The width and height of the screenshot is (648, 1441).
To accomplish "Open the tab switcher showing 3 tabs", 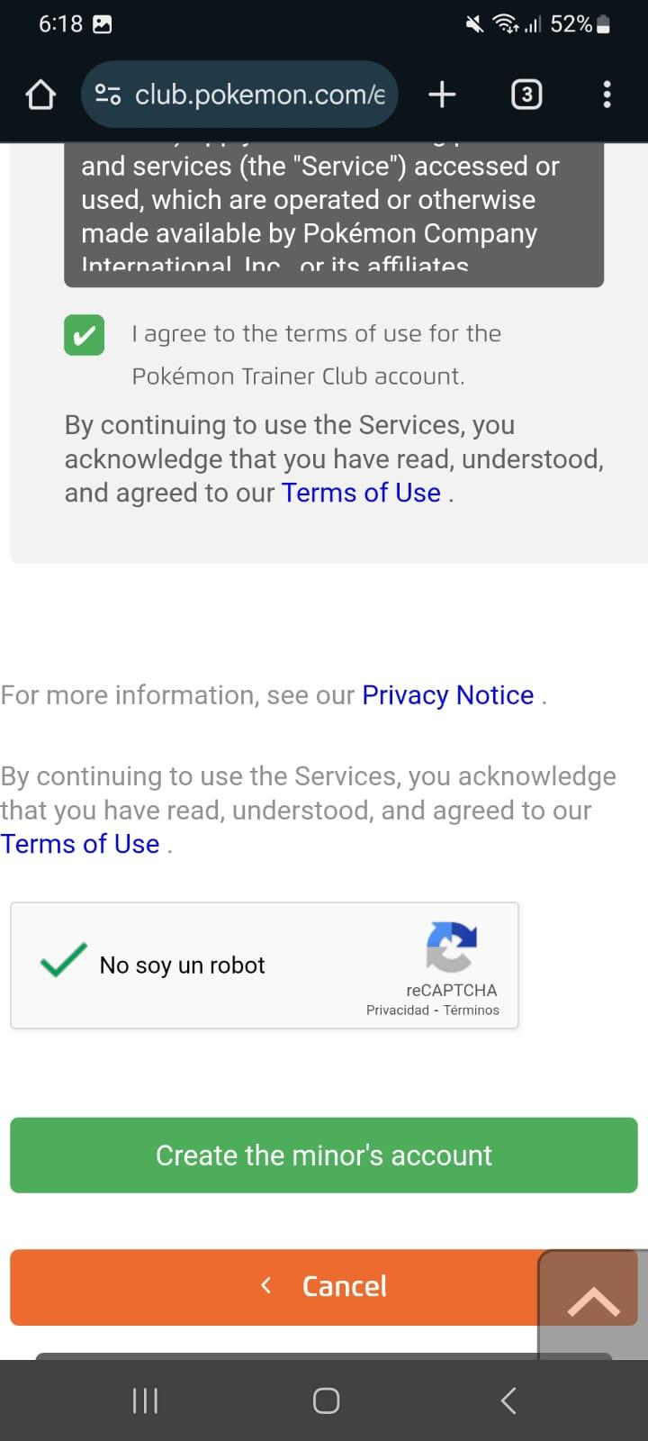I will pyautogui.click(x=526, y=95).
